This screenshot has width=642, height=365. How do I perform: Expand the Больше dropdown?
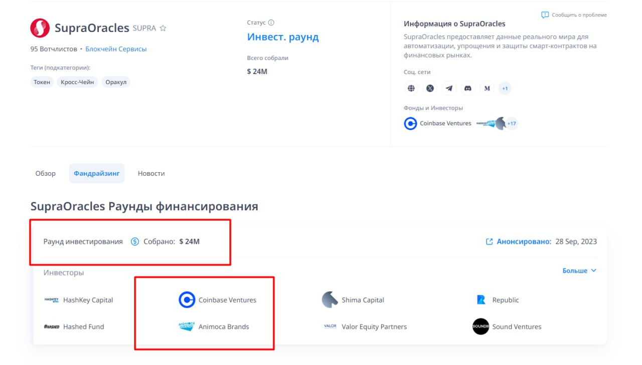[x=579, y=270]
